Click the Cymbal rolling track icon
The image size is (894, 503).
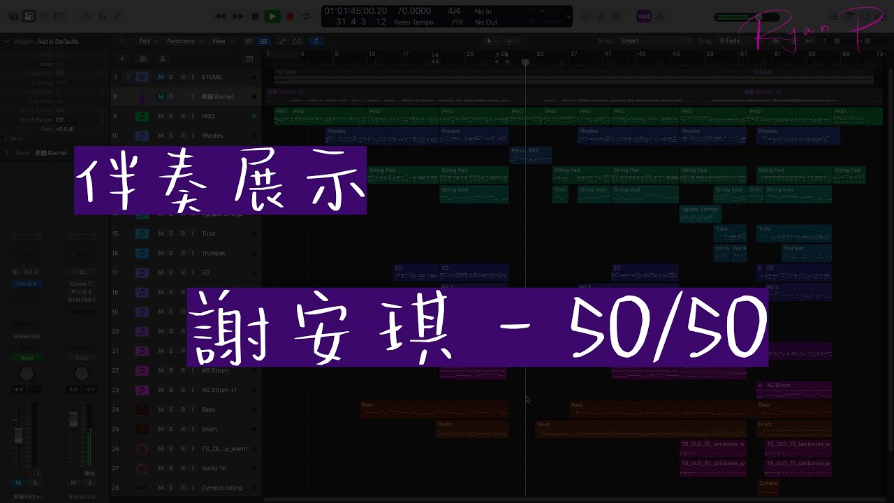tap(142, 488)
